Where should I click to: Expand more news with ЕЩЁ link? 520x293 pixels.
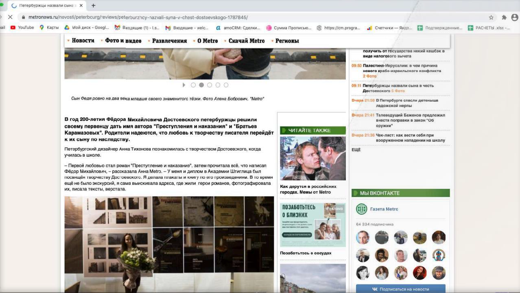pyautogui.click(x=356, y=150)
